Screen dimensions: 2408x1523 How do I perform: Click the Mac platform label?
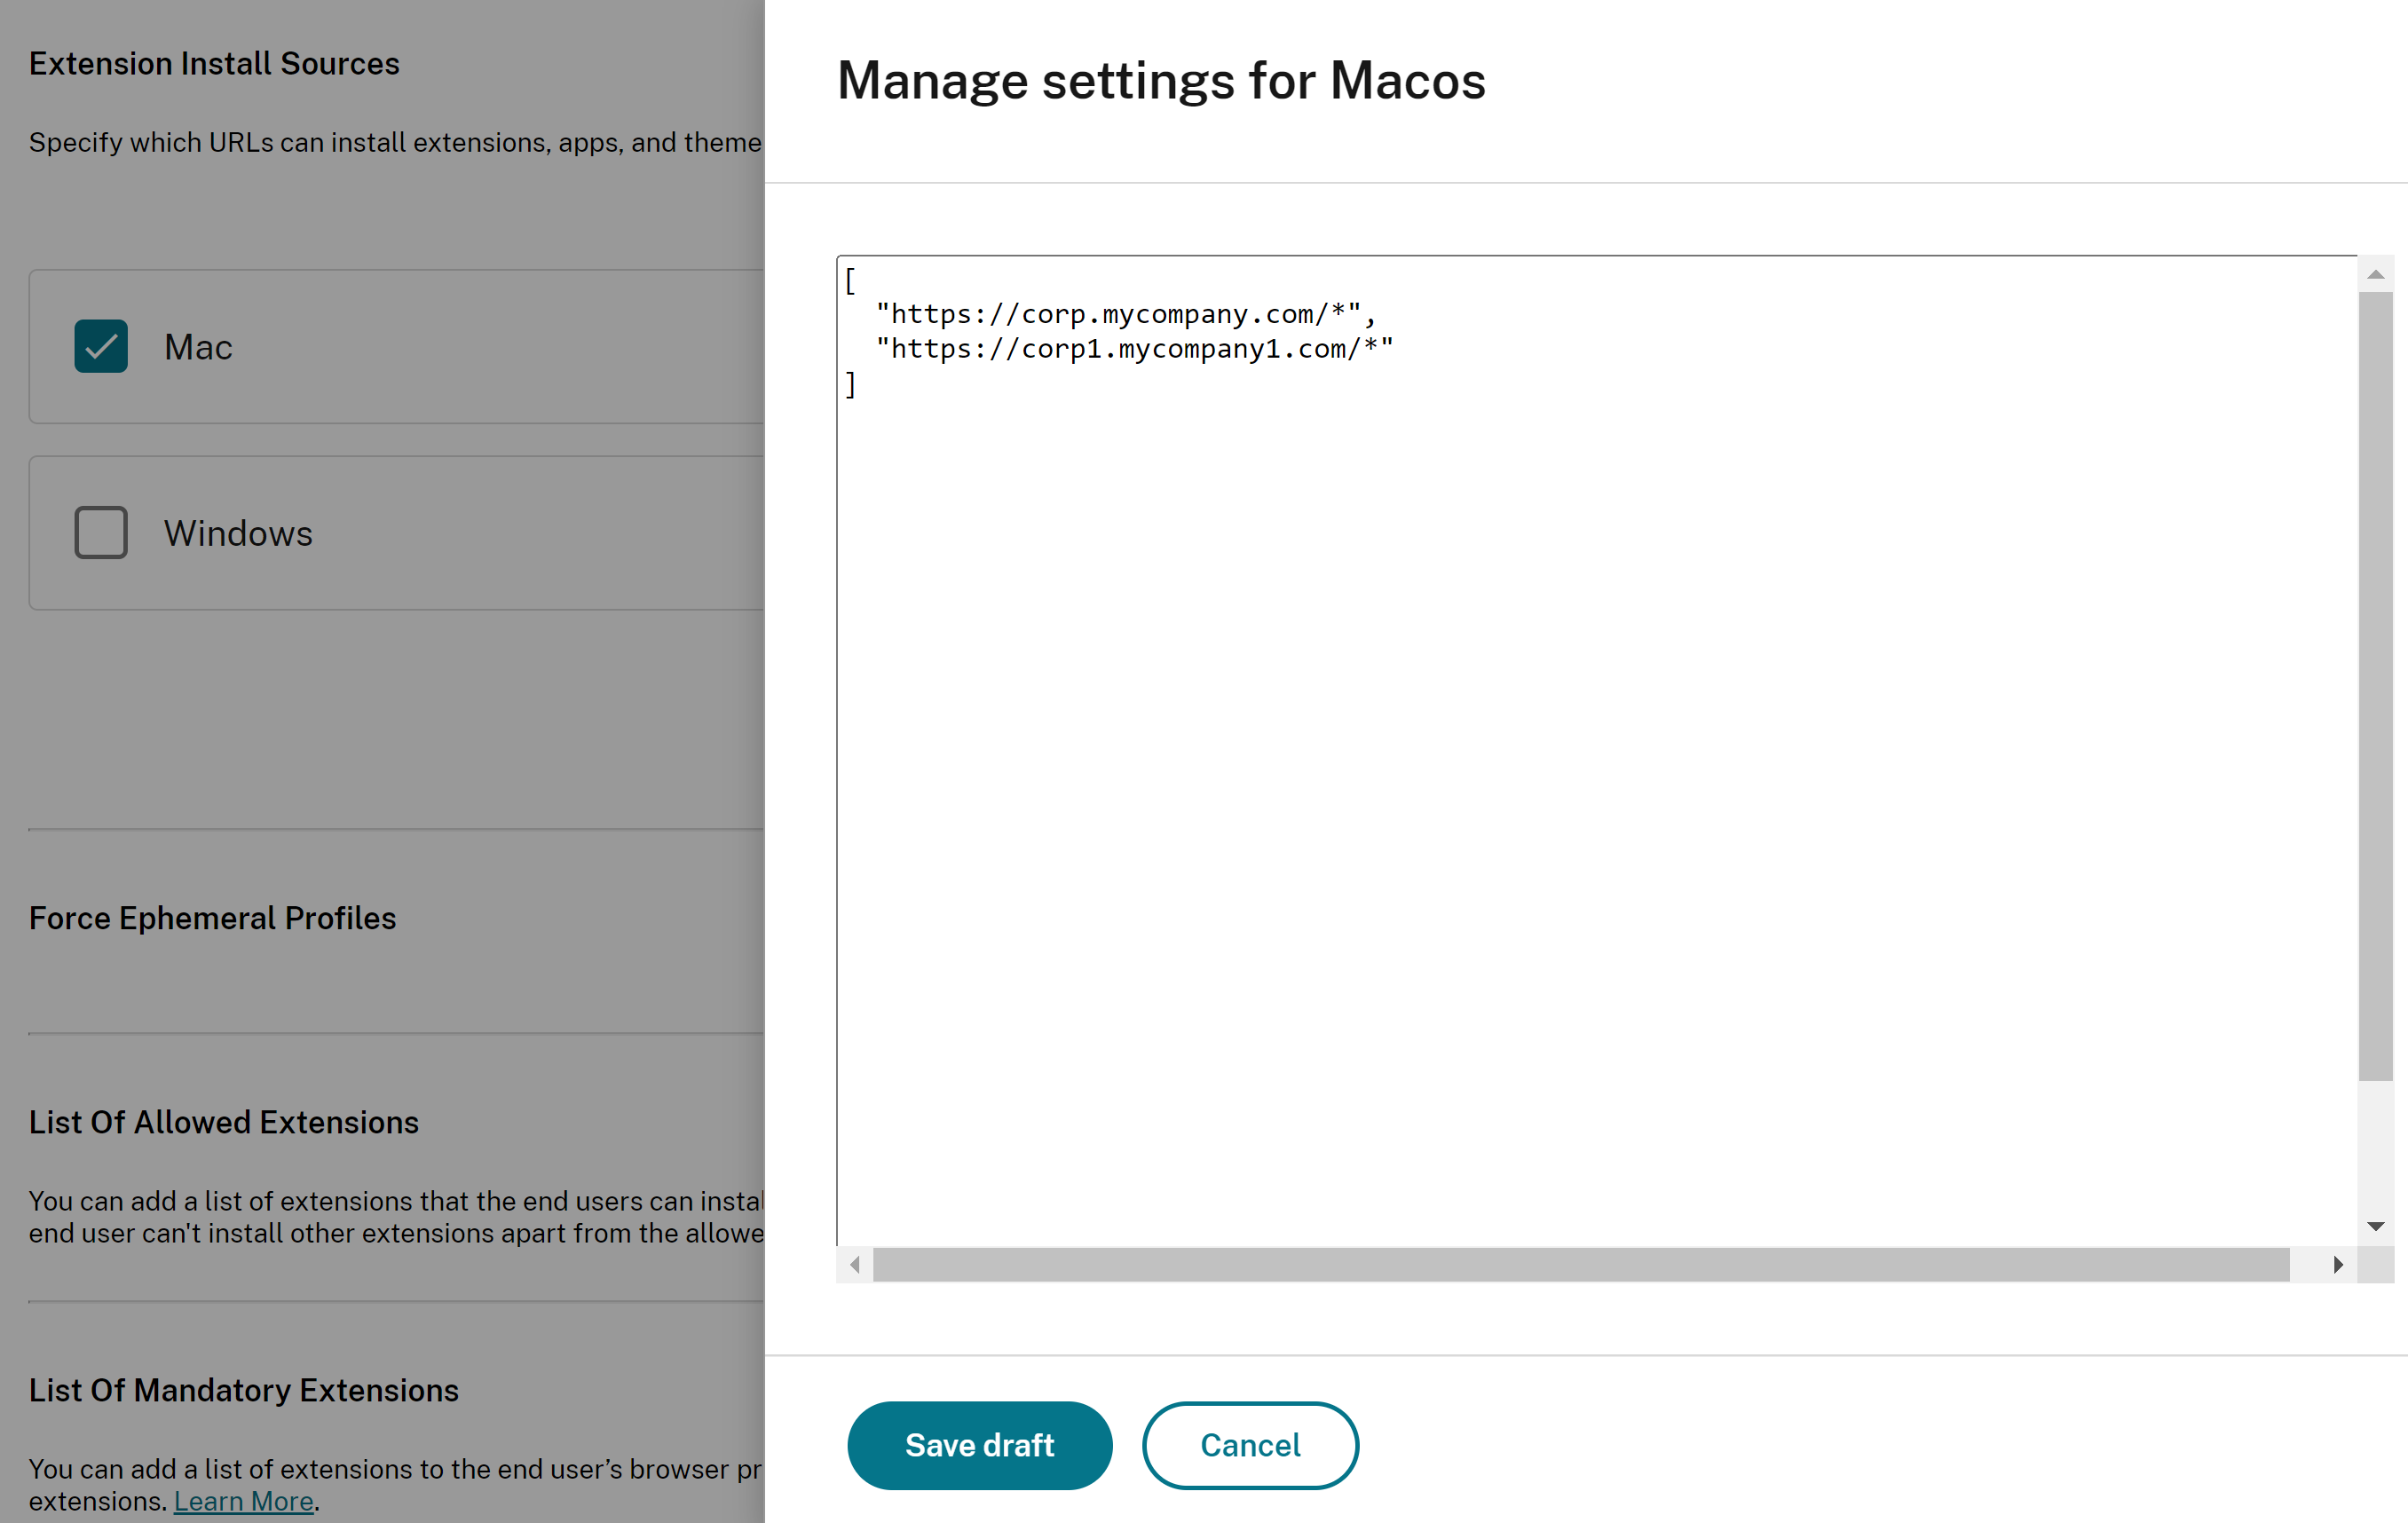click(198, 347)
